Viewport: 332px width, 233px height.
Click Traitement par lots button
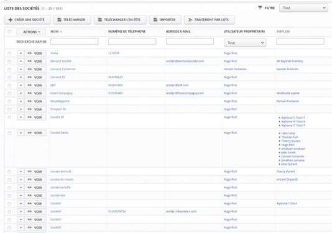click(209, 20)
